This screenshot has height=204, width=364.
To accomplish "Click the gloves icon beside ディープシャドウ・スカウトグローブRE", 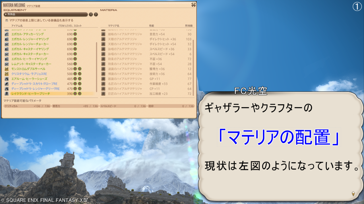I will tap(7, 84).
